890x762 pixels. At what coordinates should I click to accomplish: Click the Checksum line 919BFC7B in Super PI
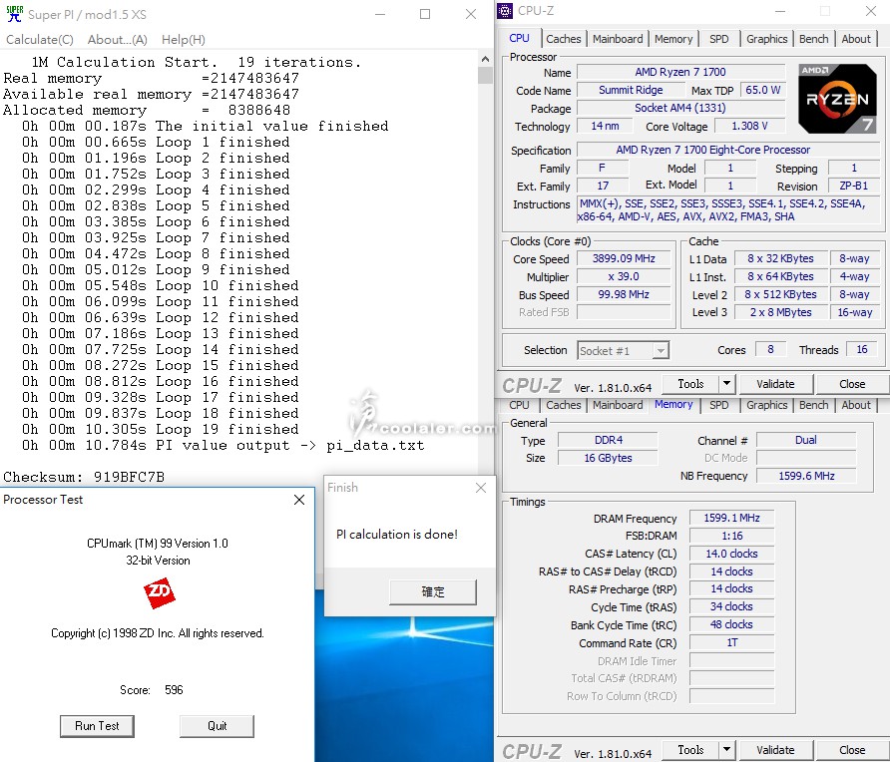[x=84, y=477]
